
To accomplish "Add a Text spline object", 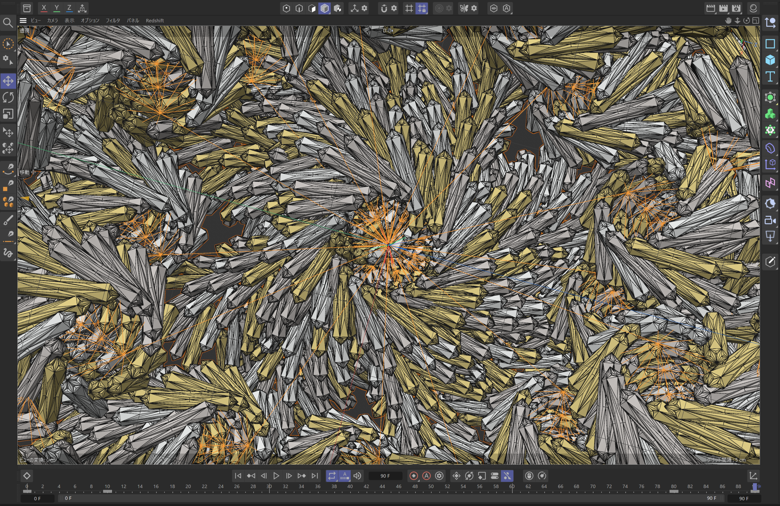I will pos(770,76).
